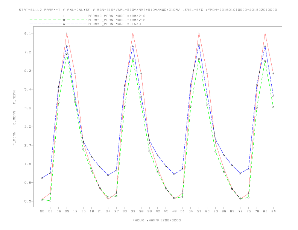
Task: Click x-axis tick label 60
Action: [207, 211]
